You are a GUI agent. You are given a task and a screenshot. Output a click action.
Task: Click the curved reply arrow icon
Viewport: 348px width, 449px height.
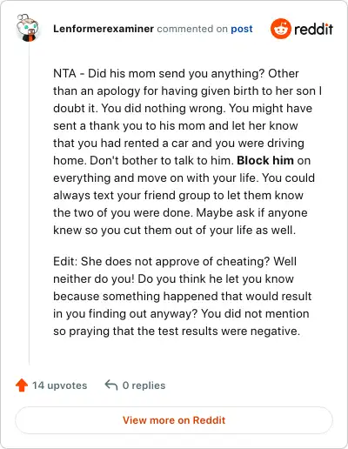111,385
